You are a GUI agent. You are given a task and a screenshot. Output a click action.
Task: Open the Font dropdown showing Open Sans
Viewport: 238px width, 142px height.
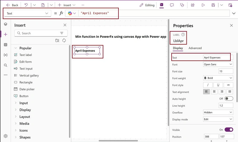pyautogui.click(x=218, y=64)
